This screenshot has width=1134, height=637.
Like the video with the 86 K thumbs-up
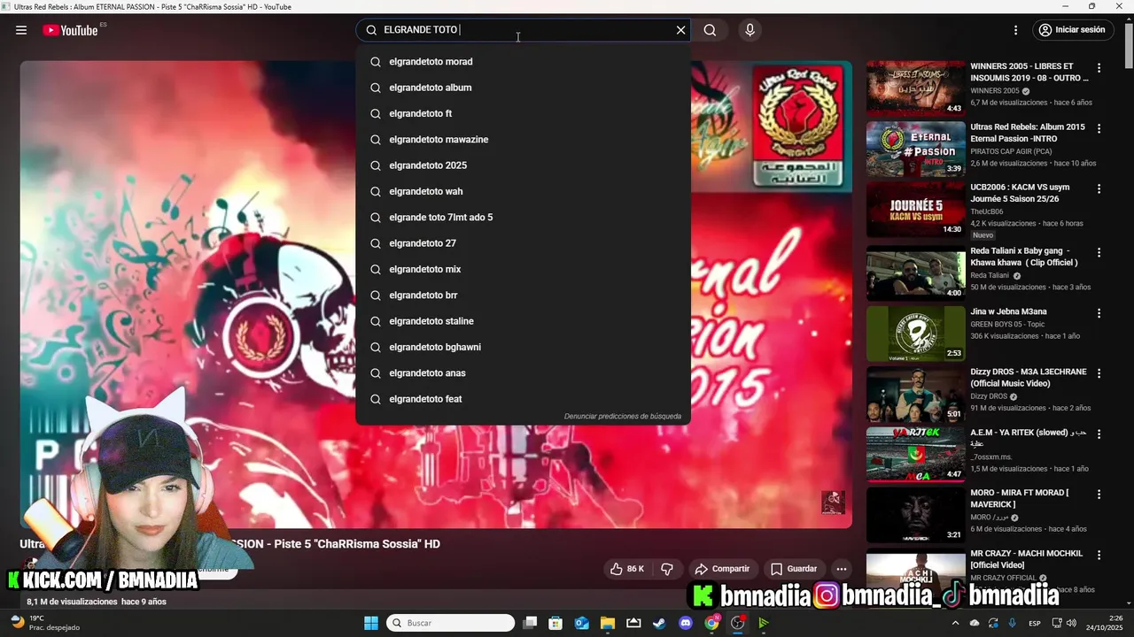pos(626,569)
